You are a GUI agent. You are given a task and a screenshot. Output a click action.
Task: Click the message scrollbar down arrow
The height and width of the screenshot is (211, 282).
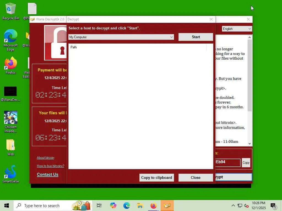pos(250,143)
